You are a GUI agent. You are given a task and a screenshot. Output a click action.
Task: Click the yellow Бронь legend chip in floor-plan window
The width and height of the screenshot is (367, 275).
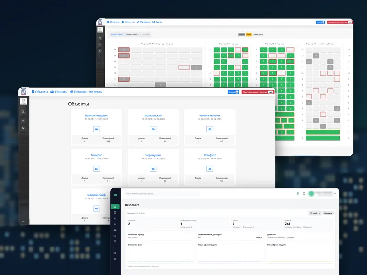pyautogui.click(x=249, y=35)
